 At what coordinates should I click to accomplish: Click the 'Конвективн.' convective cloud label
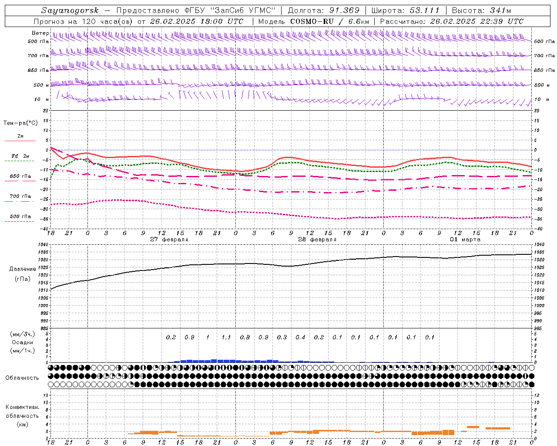23,407
